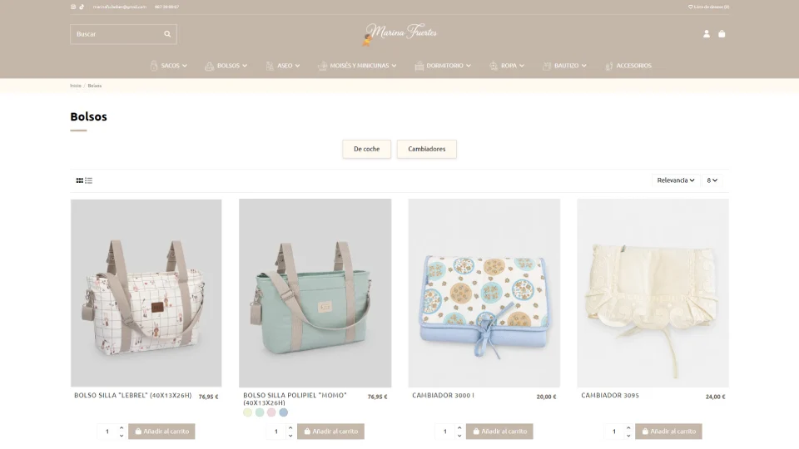The height and width of the screenshot is (449, 799).
Task: Increase quantity for Cambiador 3095
Action: pos(628,427)
